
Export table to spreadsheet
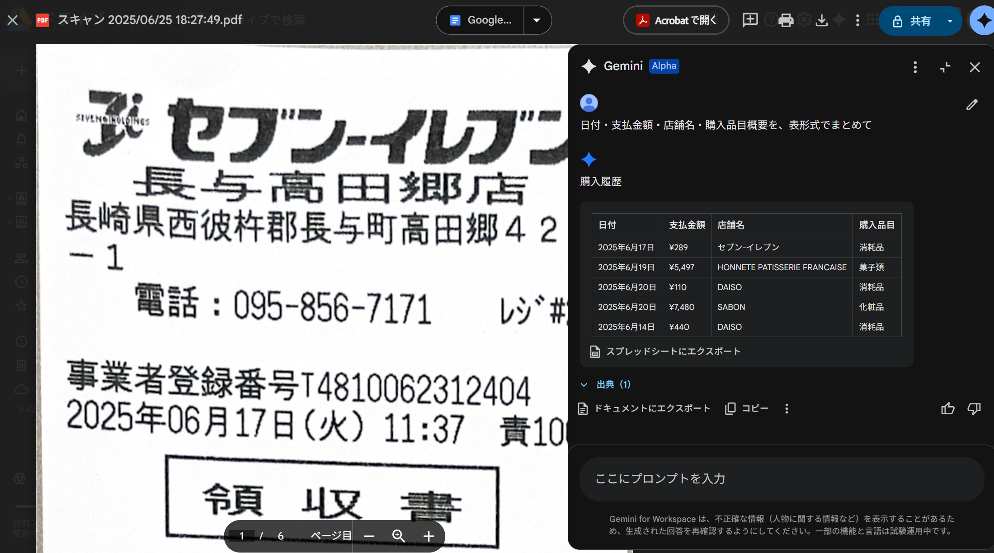665,351
